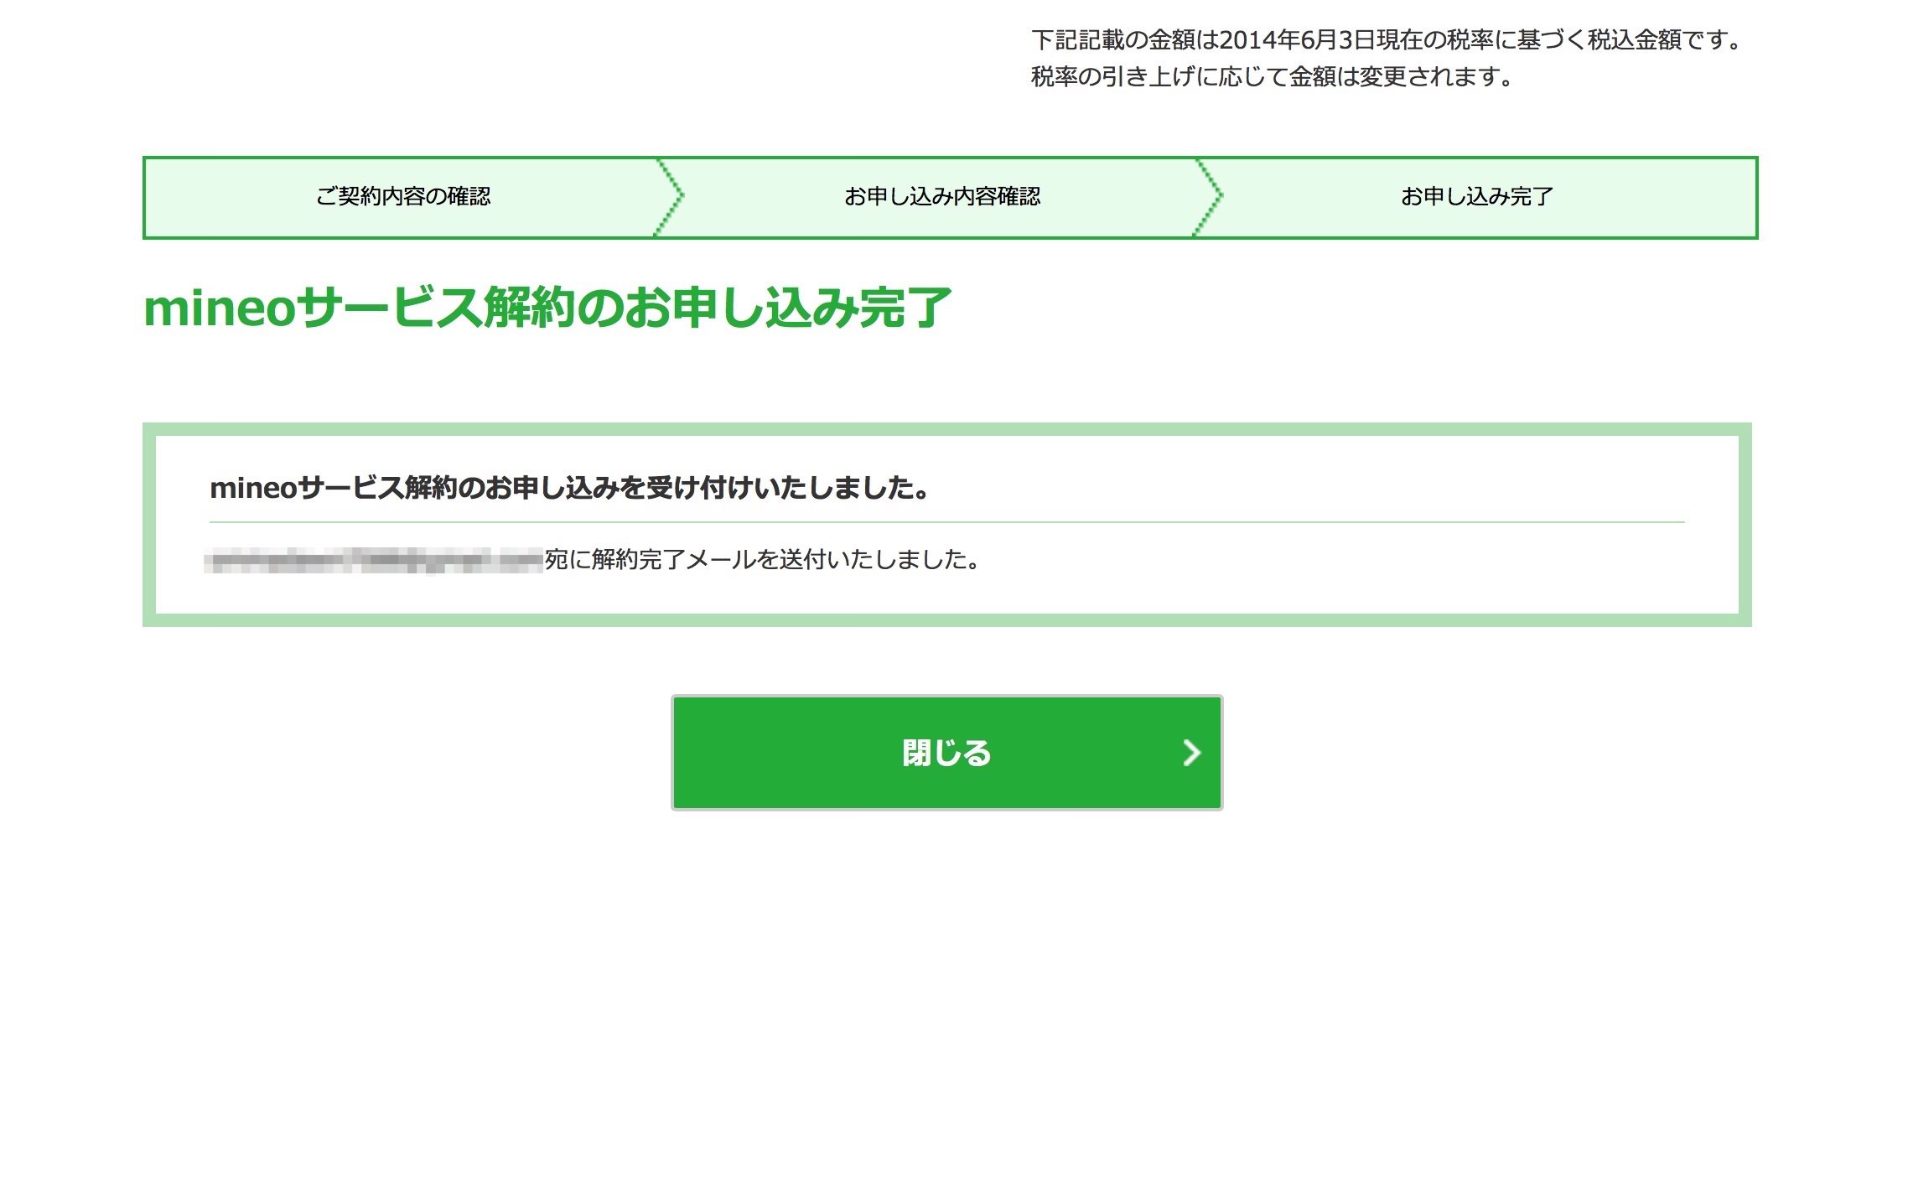Click the blurred email address
The width and height of the screenshot is (1908, 1202).
tap(374, 560)
